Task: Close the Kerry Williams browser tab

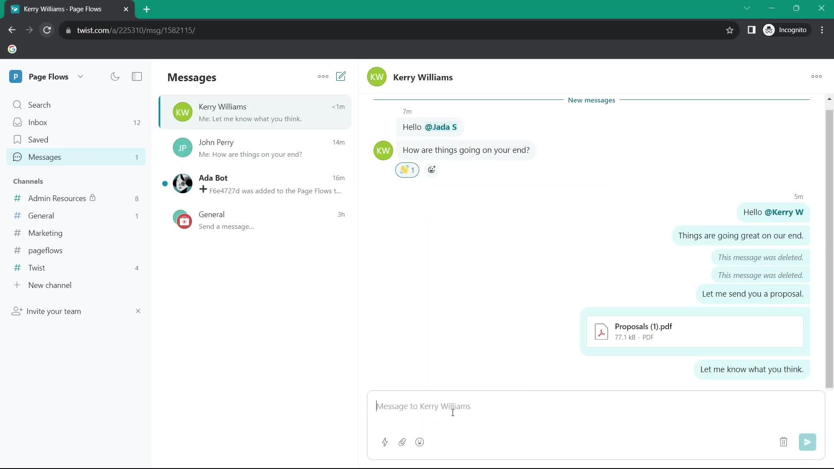Action: (126, 9)
